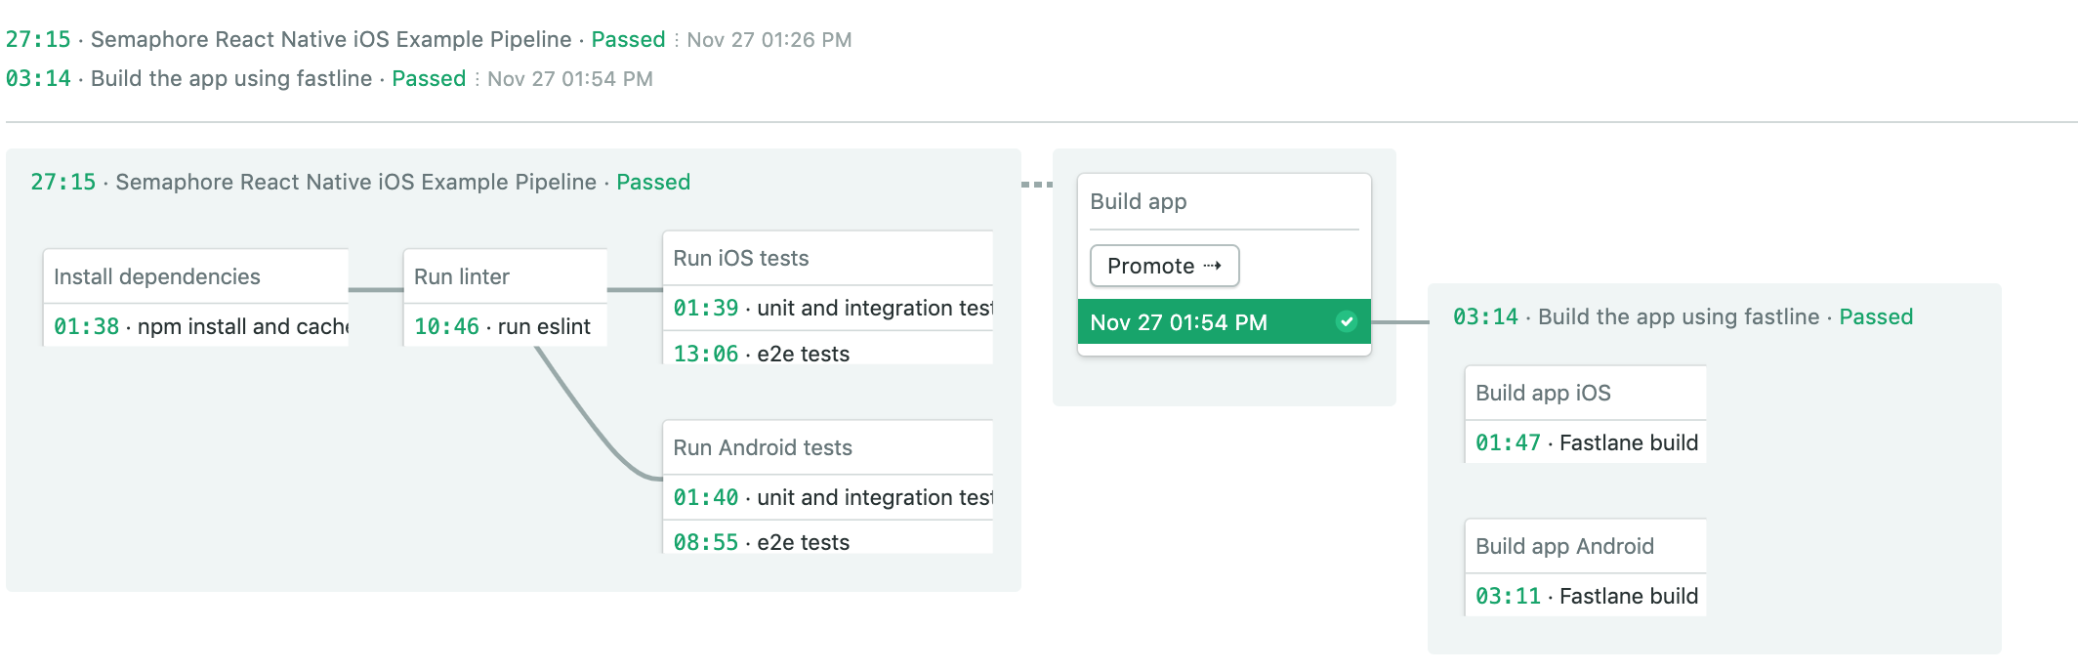Select Semaphore React Native pipeline in top list

pos(330,39)
